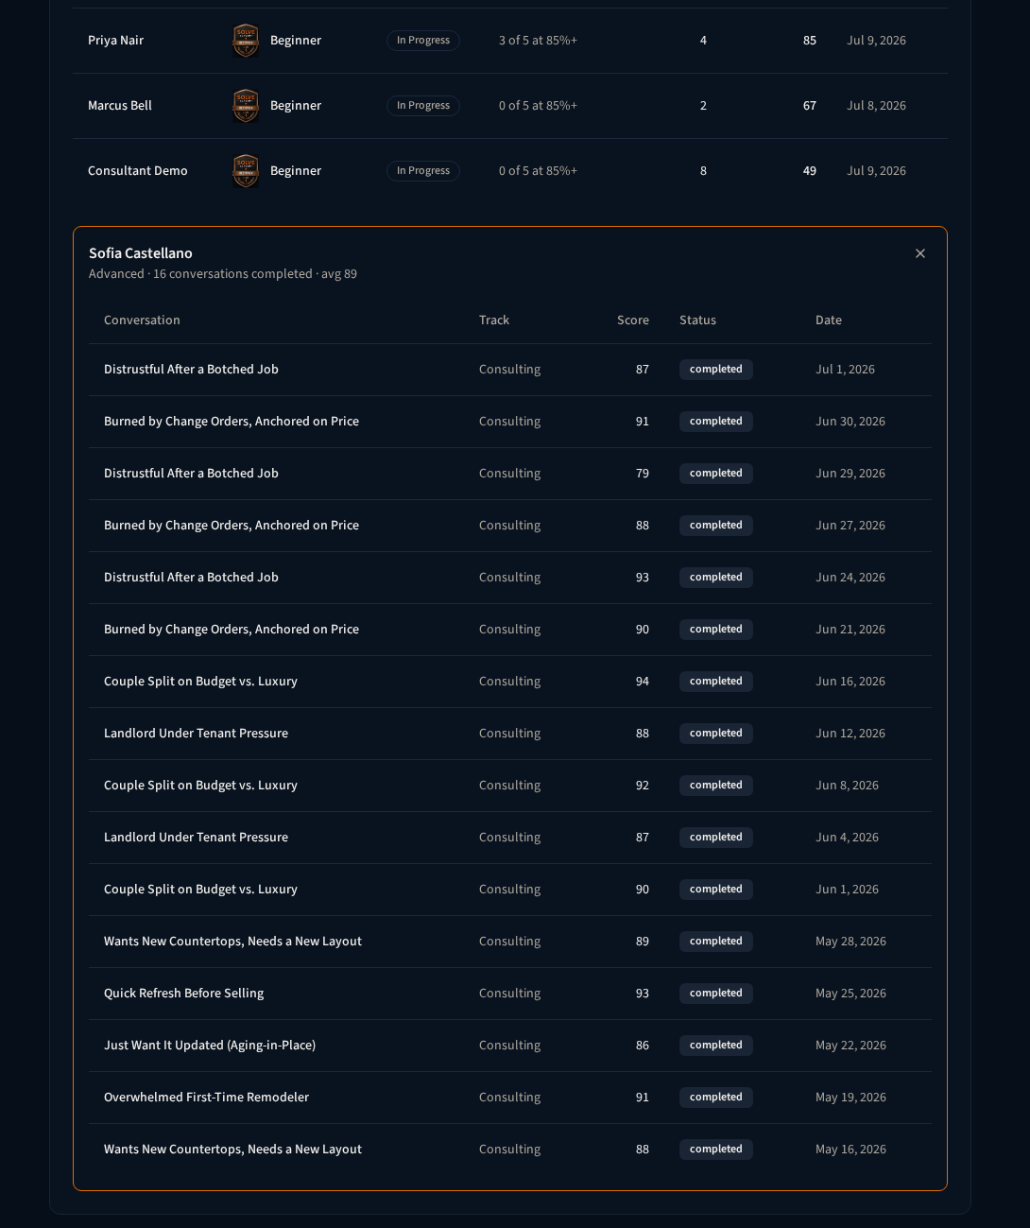The width and height of the screenshot is (1030, 1228).
Task: Close the Sofia Castellano detail panel
Action: click(920, 253)
